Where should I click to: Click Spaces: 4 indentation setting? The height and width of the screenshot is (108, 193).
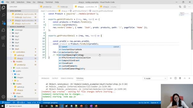[x=154, y=103]
